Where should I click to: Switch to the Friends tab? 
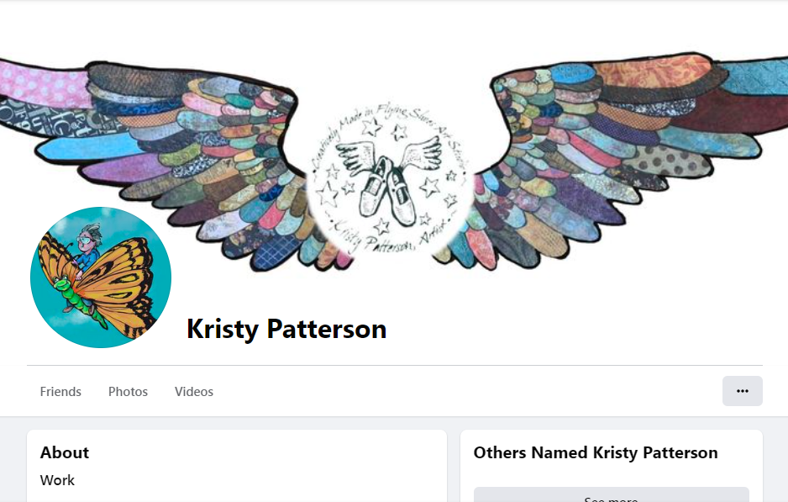60,391
